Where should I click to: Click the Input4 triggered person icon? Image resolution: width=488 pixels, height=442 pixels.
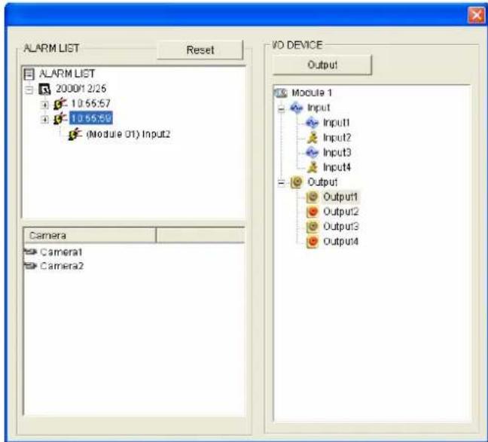pyautogui.click(x=313, y=167)
